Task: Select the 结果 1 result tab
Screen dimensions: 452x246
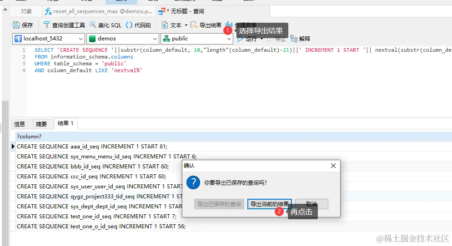Action: 65,123
